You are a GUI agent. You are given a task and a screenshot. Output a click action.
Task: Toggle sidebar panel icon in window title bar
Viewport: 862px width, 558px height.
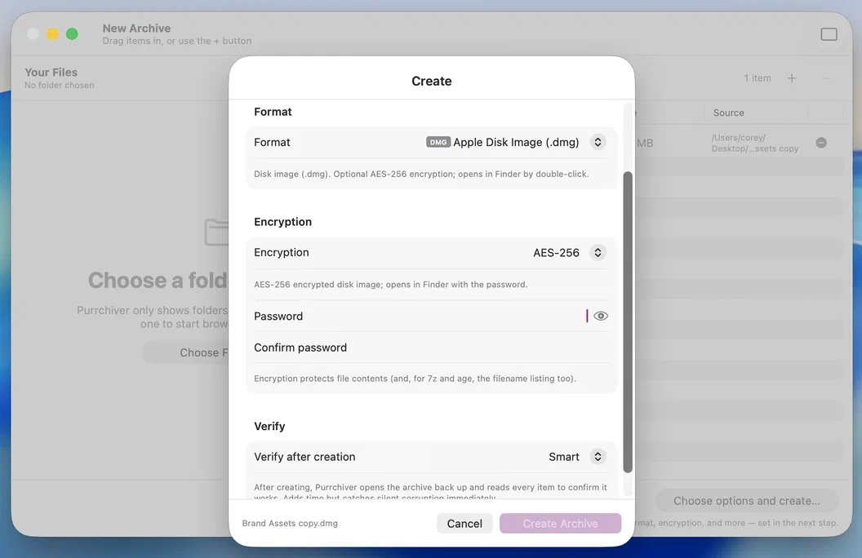(x=829, y=34)
